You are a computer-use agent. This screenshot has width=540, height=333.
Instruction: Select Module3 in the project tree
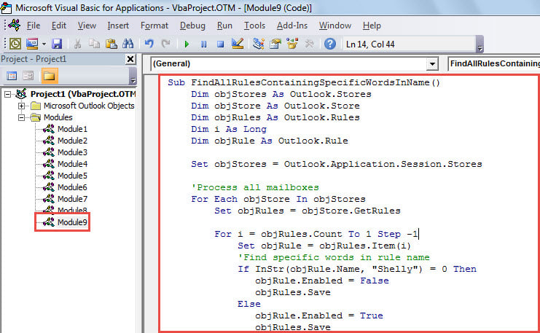[x=72, y=152]
